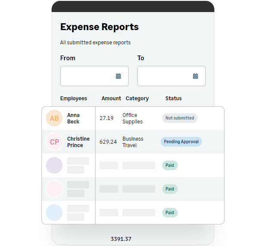Click the Christine Prince employee name
The height and width of the screenshot is (246, 266).
click(78, 142)
